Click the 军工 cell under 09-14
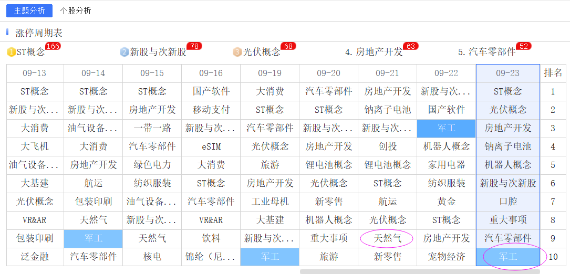 [x=94, y=239]
